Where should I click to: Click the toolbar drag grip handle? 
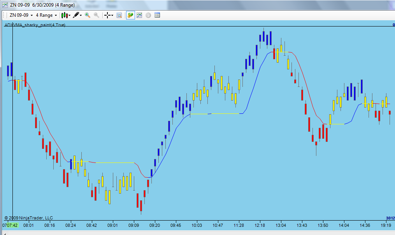4,15
